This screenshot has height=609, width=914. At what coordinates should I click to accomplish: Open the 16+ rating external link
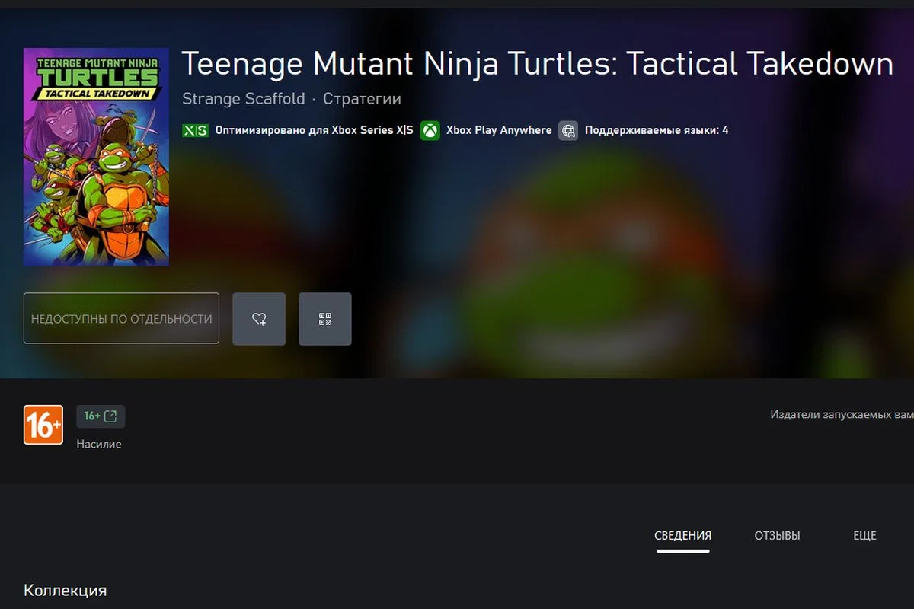coord(101,416)
